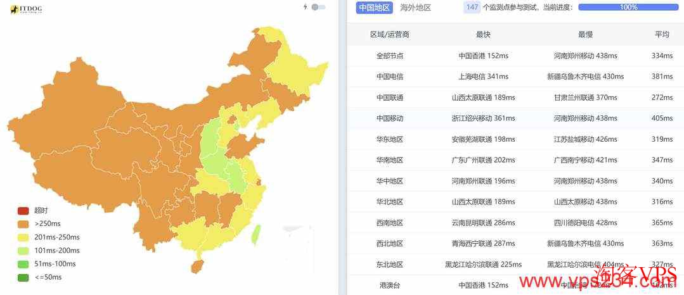Sort by the 最快 column header

483,34
